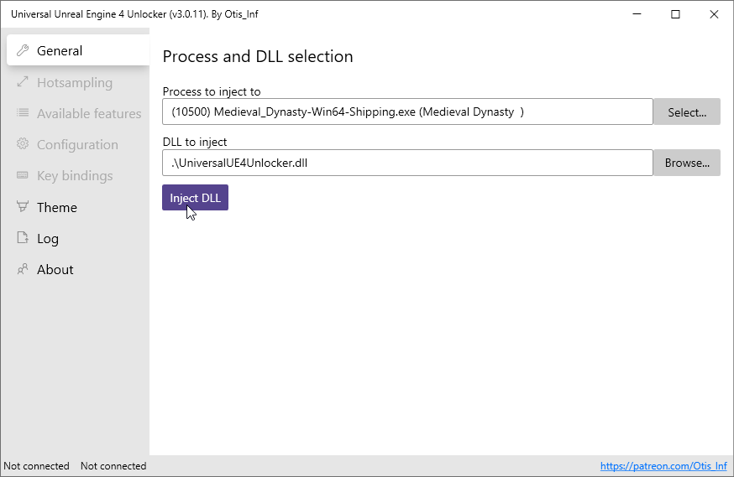This screenshot has width=734, height=477.
Task: Maximize the Unlocker window
Action: click(x=675, y=14)
